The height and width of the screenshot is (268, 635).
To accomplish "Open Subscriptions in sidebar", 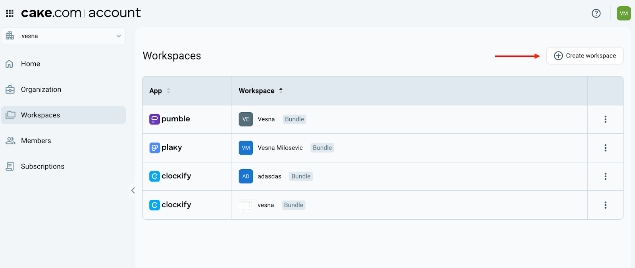I will (63, 167).
